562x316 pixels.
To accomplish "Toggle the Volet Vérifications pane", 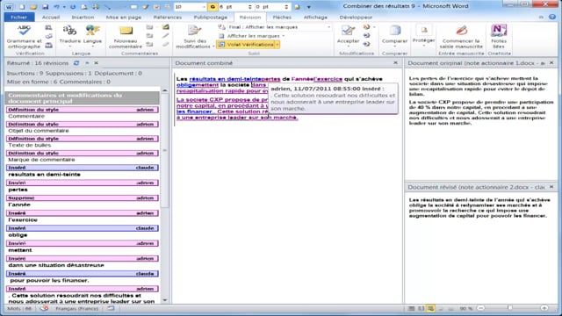I will (248, 45).
